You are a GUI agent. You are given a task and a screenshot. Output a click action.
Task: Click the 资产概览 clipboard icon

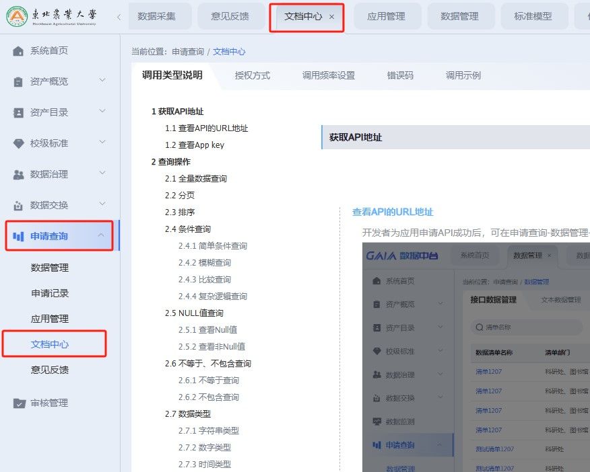[18, 82]
